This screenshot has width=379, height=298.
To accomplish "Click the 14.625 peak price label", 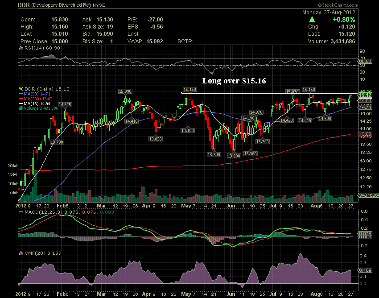I will click(65, 104).
